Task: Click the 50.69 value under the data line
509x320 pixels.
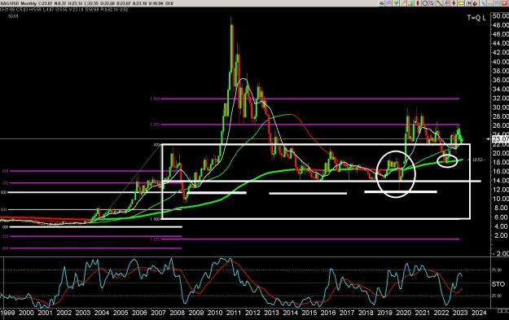Action: coord(13,16)
